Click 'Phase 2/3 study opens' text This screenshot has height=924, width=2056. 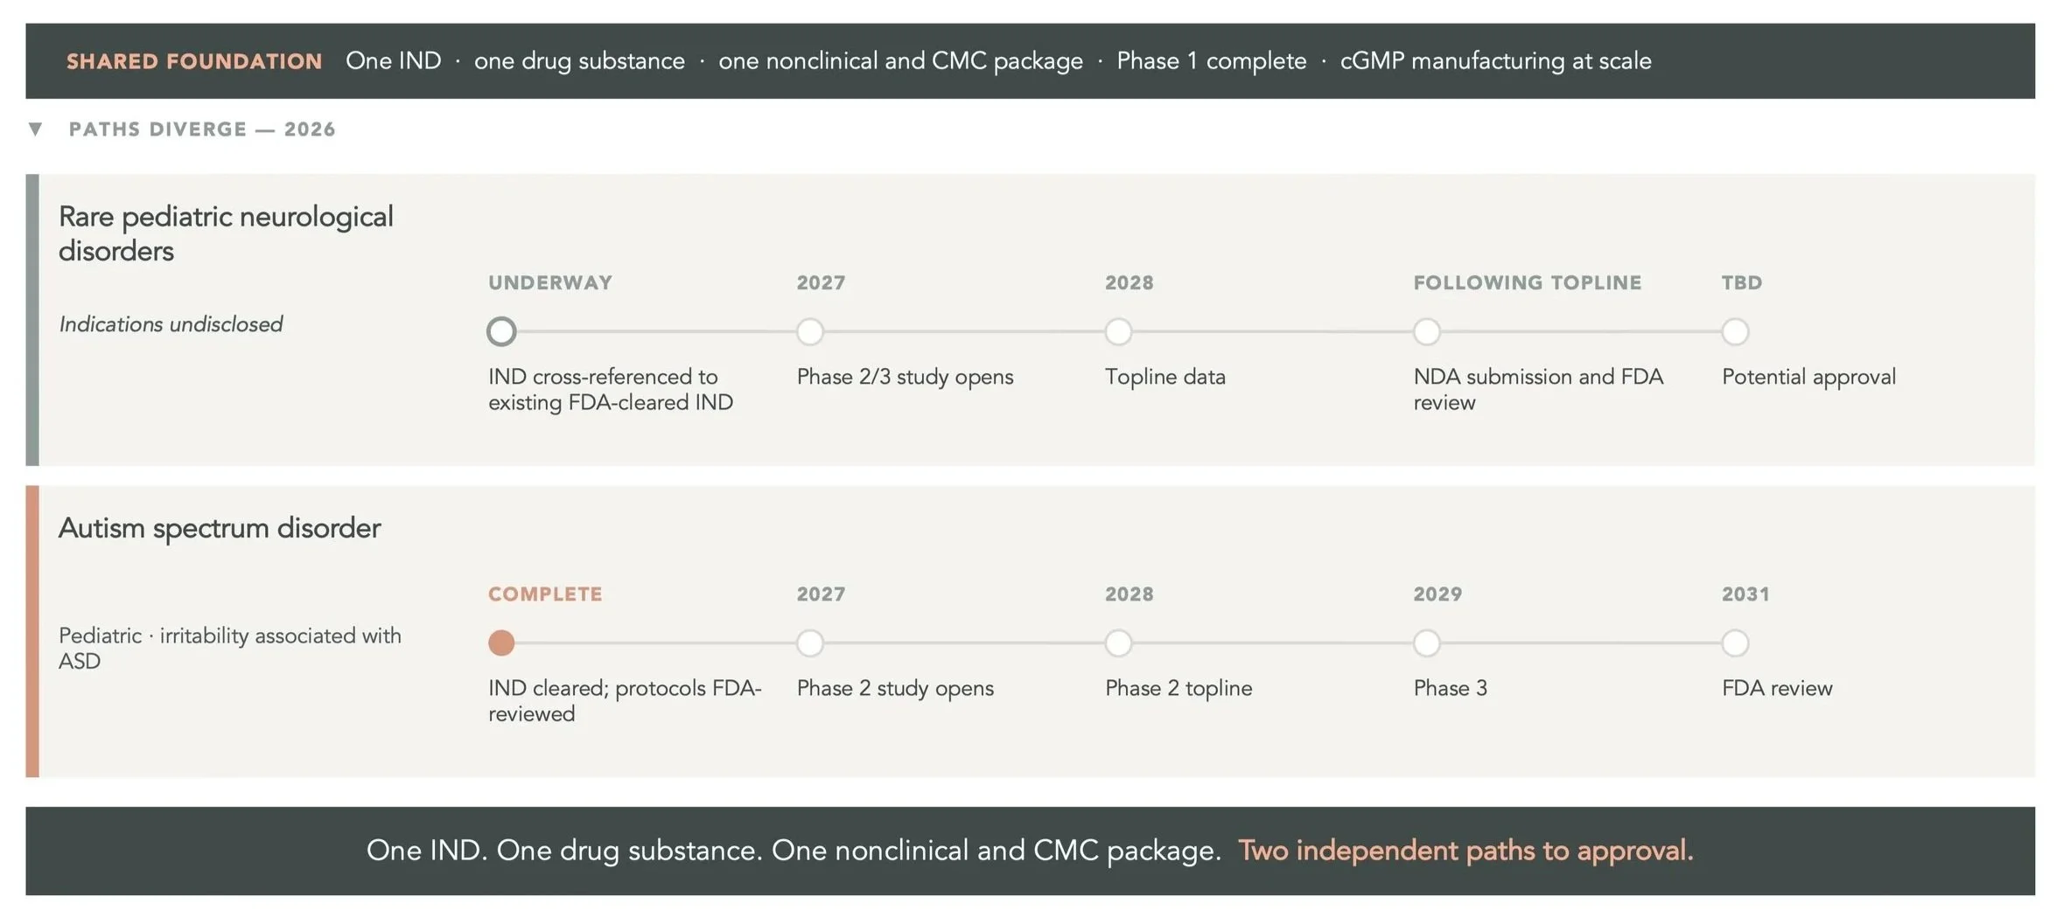(905, 377)
